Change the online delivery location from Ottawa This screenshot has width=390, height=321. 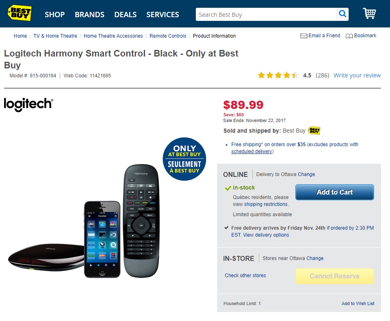pos(306,174)
